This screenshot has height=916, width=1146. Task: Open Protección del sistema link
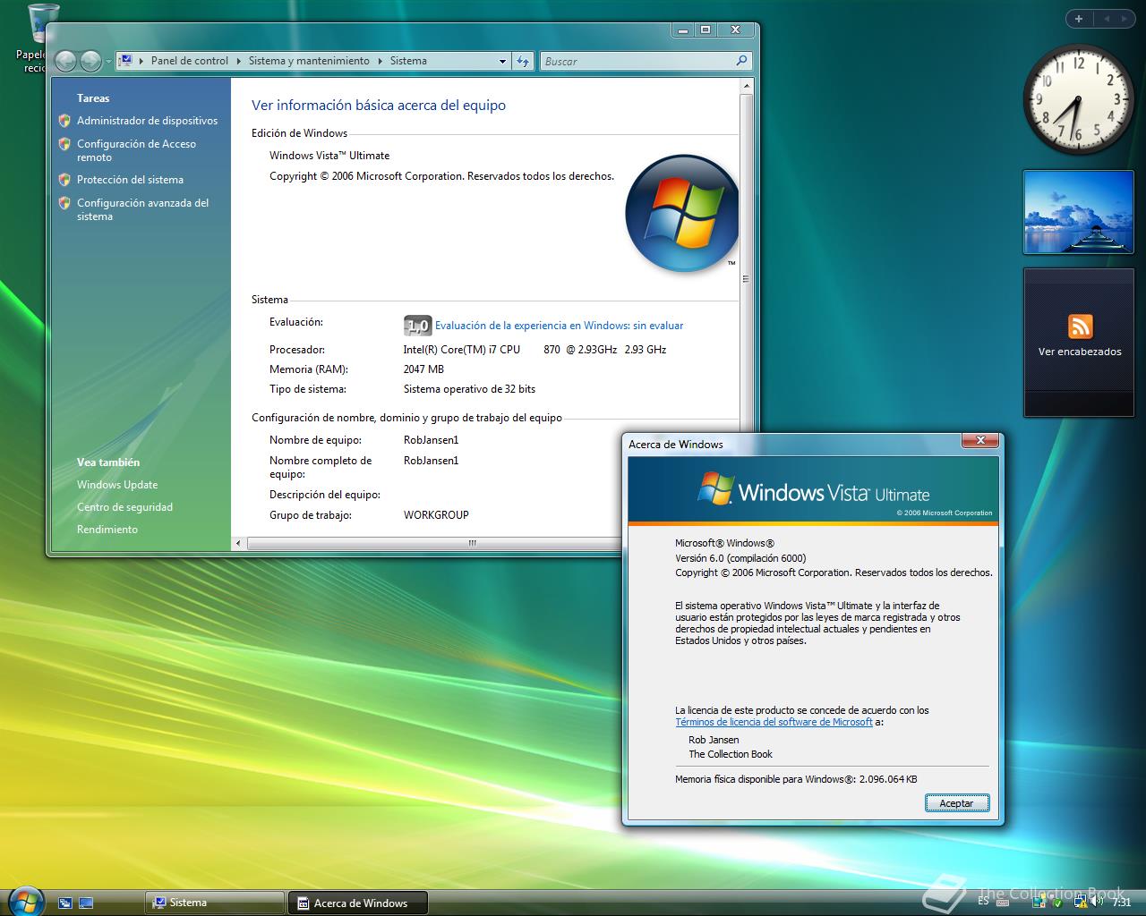[x=130, y=180]
